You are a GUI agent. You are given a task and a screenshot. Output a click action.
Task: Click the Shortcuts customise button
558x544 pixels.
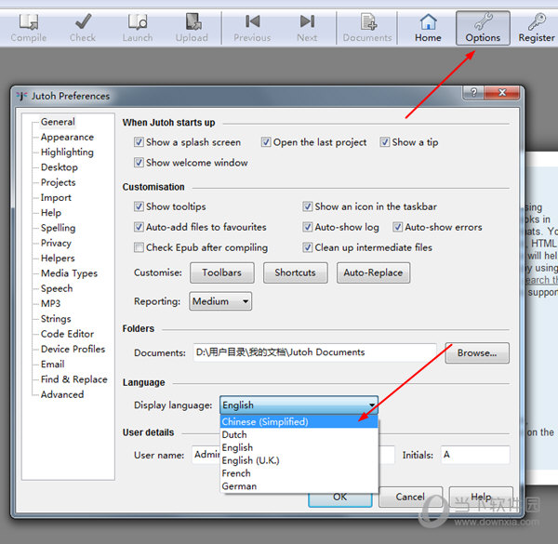click(x=296, y=272)
